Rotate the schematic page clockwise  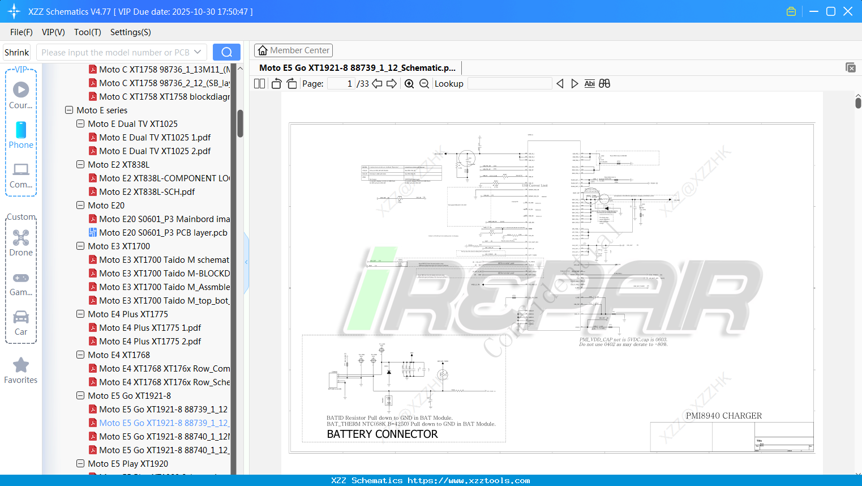click(291, 83)
